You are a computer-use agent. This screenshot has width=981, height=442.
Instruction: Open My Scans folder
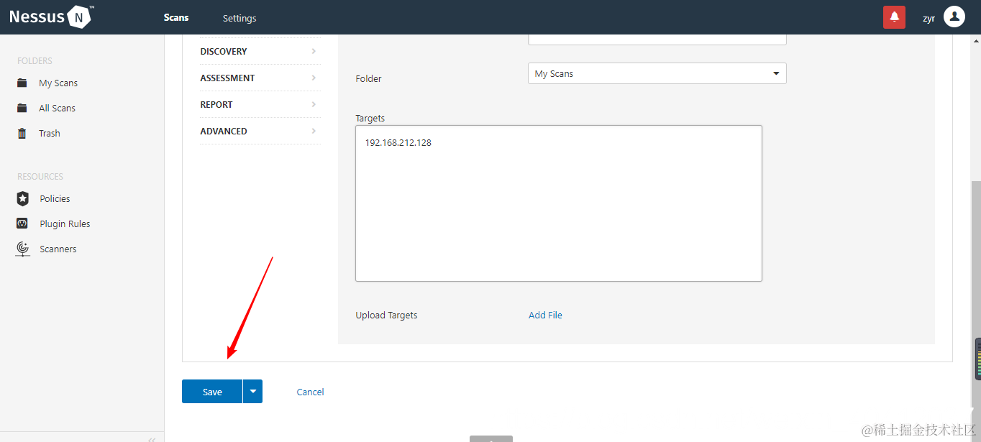click(x=58, y=83)
